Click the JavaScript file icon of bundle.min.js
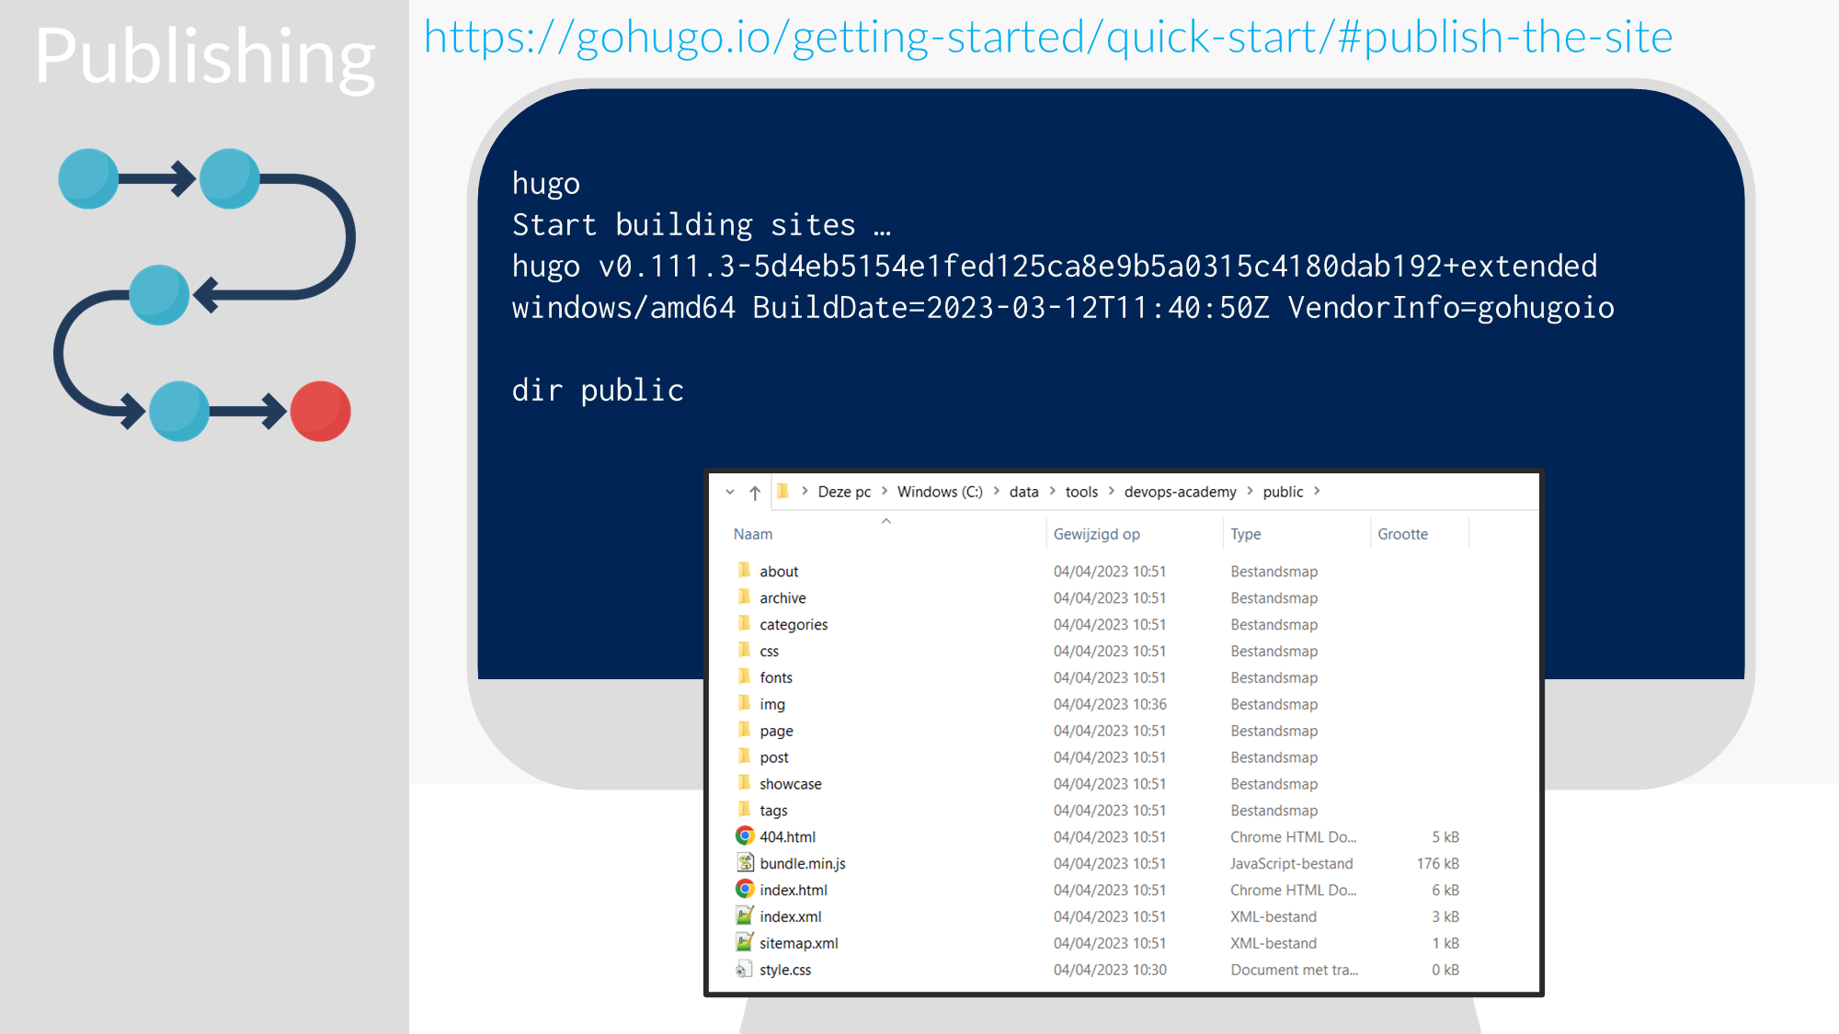 (745, 863)
